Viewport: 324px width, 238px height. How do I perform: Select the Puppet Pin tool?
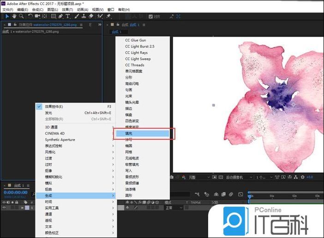click(108, 16)
